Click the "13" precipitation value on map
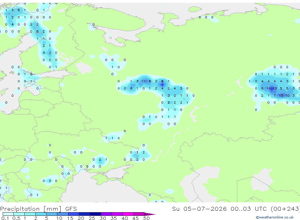Viewport: 300px width, 220px height. (275, 88)
